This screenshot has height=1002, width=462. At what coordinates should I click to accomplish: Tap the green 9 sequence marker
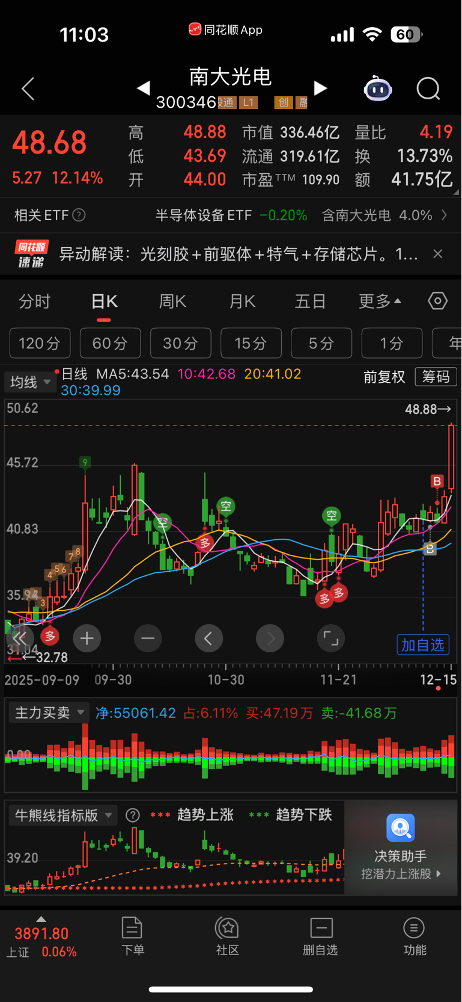tap(85, 463)
